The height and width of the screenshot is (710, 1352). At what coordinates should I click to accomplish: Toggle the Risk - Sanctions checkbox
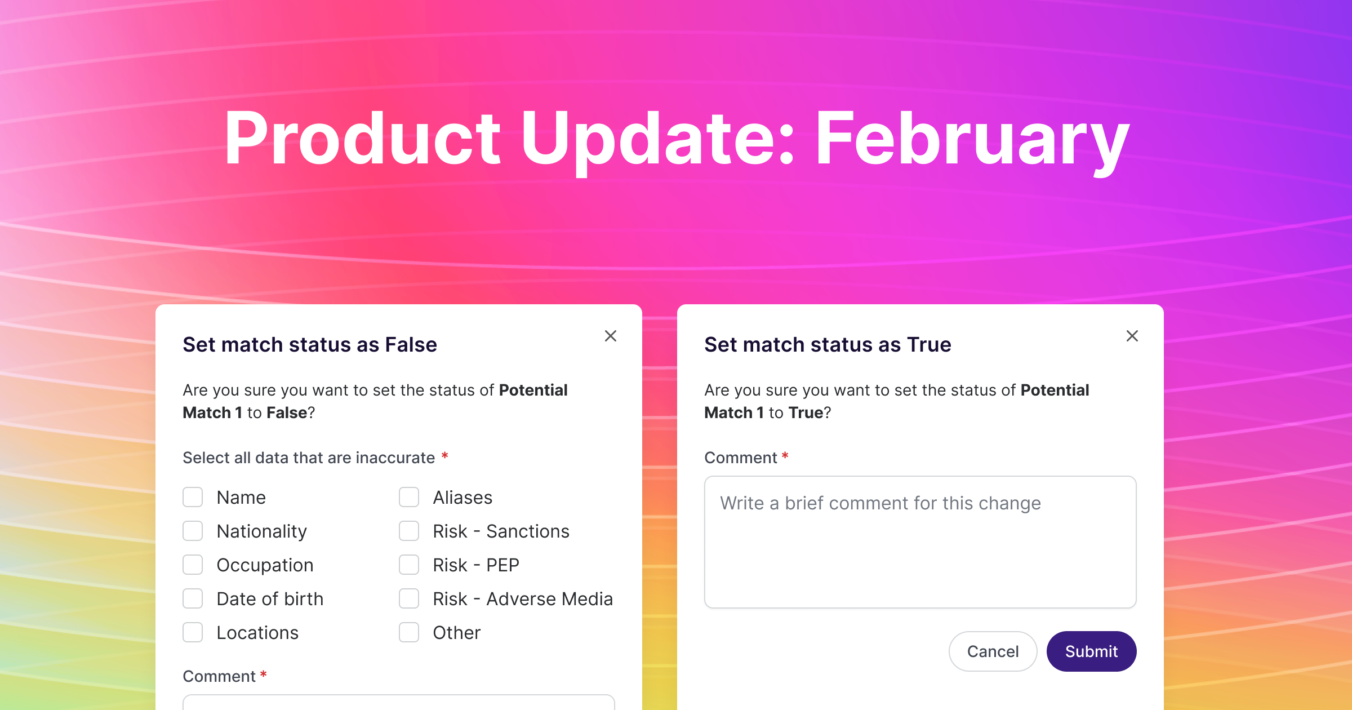click(409, 531)
